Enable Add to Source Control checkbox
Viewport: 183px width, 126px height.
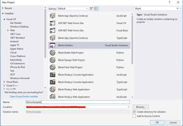point(134,116)
